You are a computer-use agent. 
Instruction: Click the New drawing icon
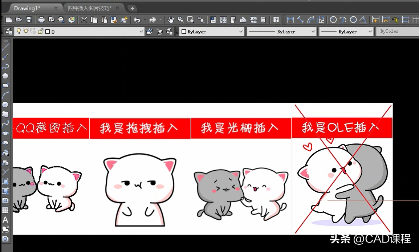click(9, 20)
